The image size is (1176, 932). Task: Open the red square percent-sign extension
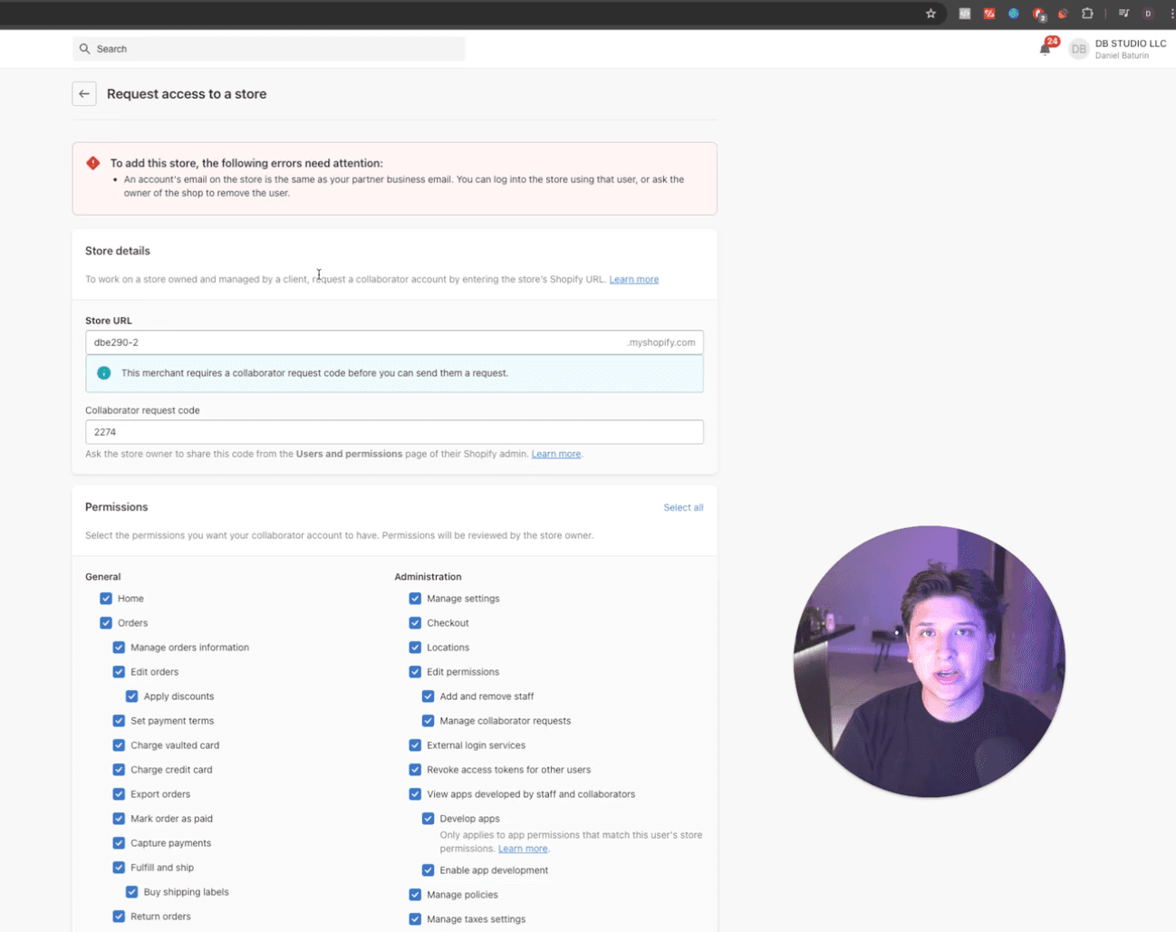[989, 14]
